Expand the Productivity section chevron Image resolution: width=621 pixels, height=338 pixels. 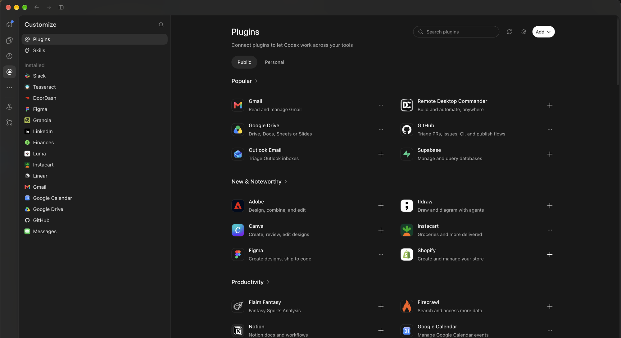[x=268, y=282]
